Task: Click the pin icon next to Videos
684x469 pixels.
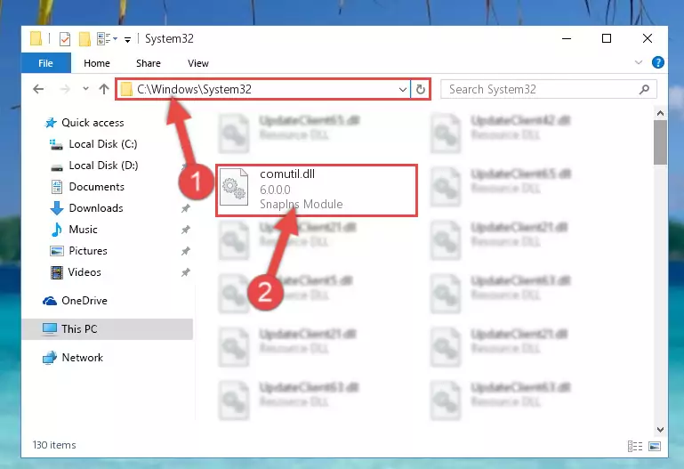Action: pyautogui.click(x=186, y=272)
